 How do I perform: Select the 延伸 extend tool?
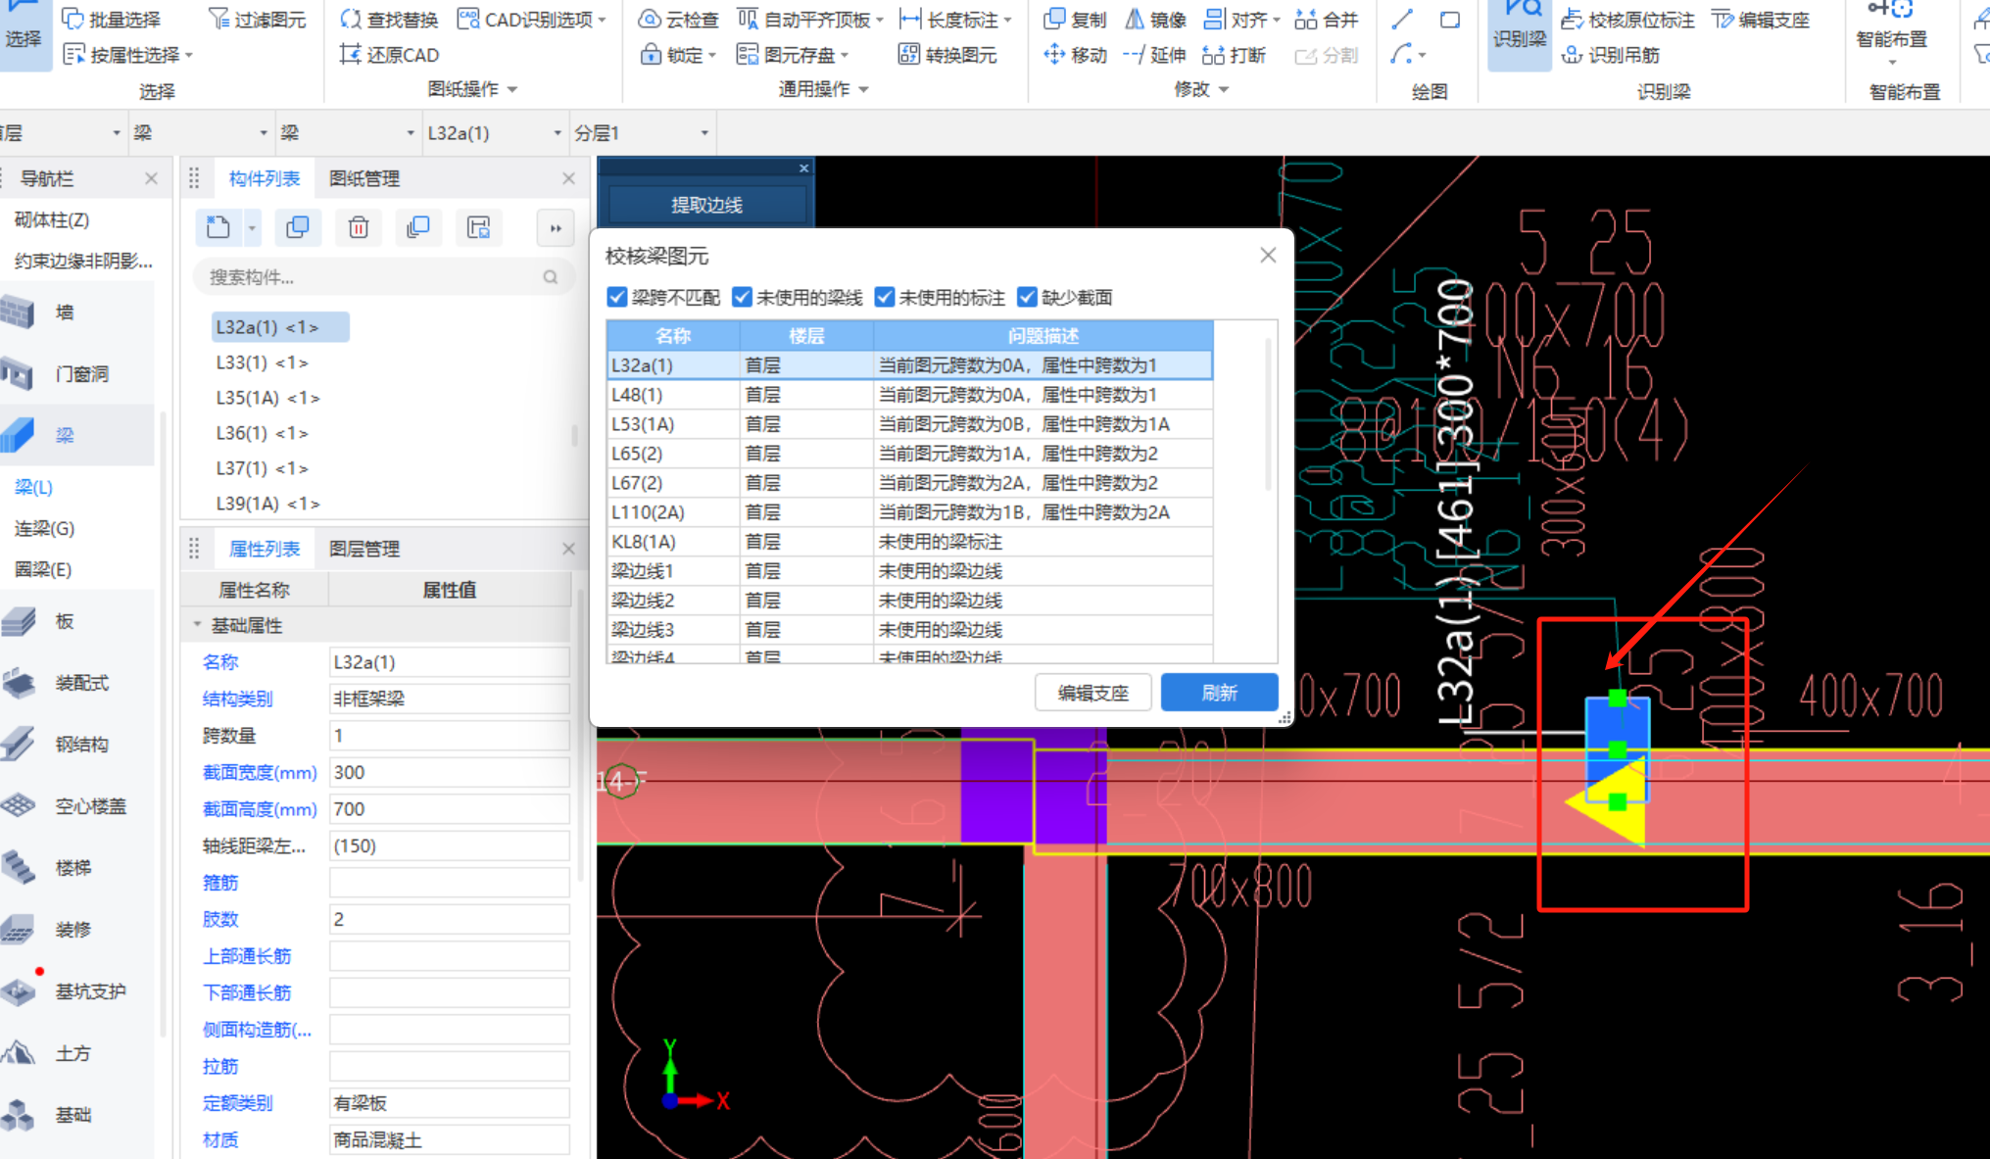[x=1154, y=55]
